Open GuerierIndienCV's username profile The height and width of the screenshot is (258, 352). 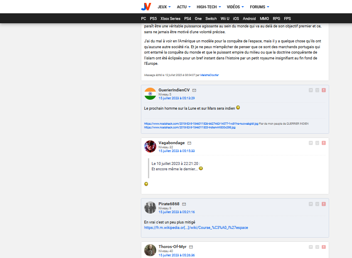click(174, 90)
